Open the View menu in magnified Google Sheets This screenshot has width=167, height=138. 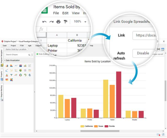pyautogui.click(x=76, y=13)
